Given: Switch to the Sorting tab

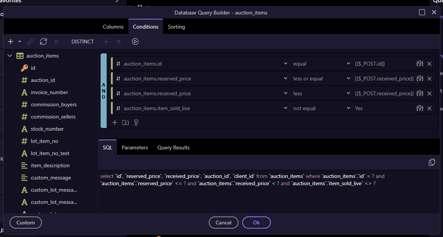Looking at the screenshot, I should pos(176,27).
